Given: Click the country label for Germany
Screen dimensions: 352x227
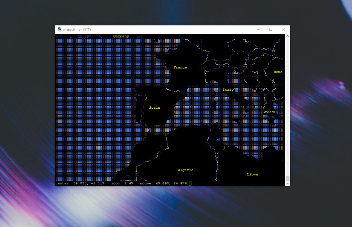Looking at the screenshot, I should (121, 36).
